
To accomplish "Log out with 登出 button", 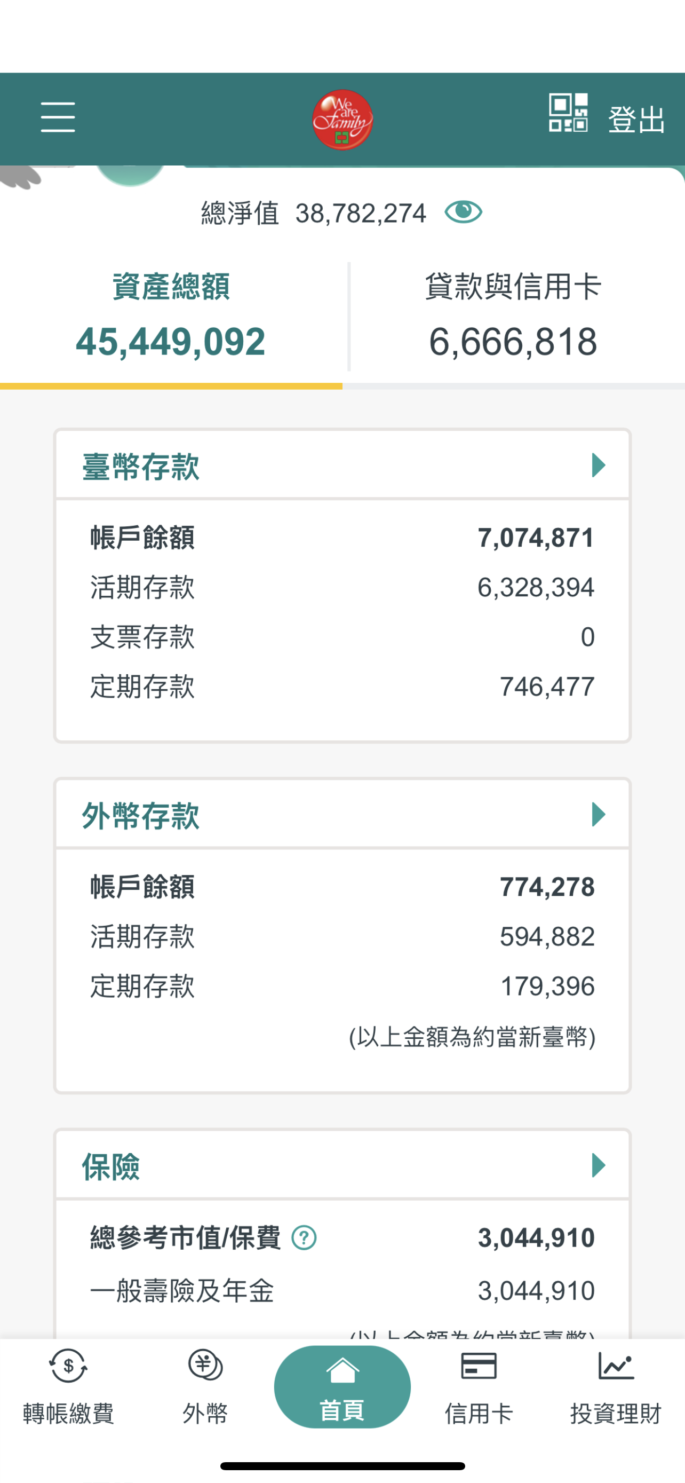I will pyautogui.click(x=636, y=120).
